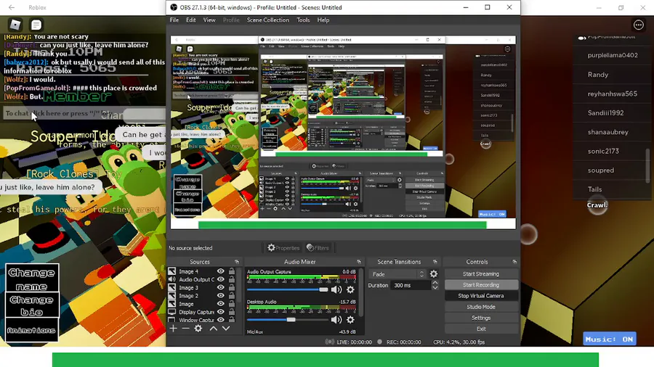Open Animations button in Roblox
The height and width of the screenshot is (367, 654).
click(32, 330)
